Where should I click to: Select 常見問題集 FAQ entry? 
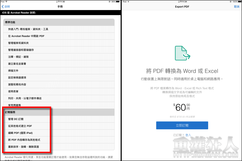coord(17,105)
